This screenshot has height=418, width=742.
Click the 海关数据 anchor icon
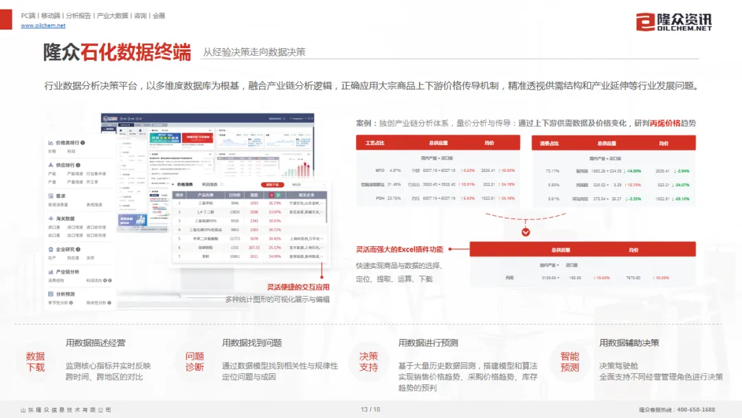click(x=51, y=218)
